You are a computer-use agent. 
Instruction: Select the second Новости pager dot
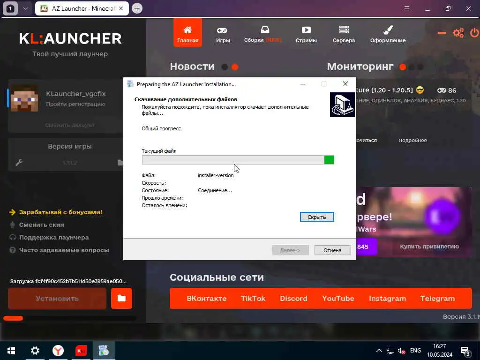[x=235, y=67]
